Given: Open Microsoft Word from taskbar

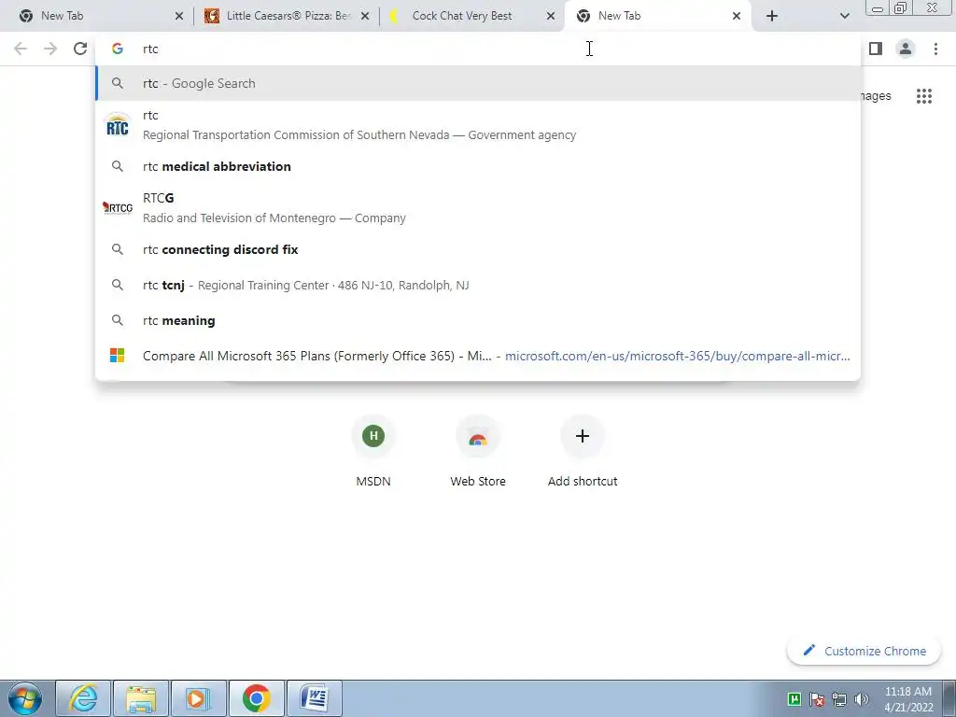Looking at the screenshot, I should click(x=315, y=698).
